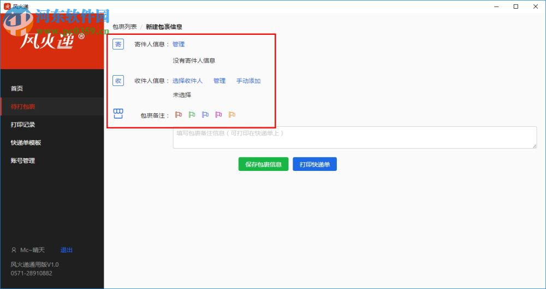Click the phone number 0571-28910882
Screen dimensions: 546x289
[x=31, y=273]
